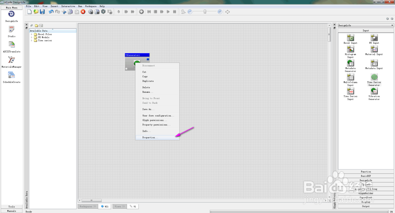Open the ScheduleCreate icon
The image size is (395, 213).
click(x=11, y=75)
